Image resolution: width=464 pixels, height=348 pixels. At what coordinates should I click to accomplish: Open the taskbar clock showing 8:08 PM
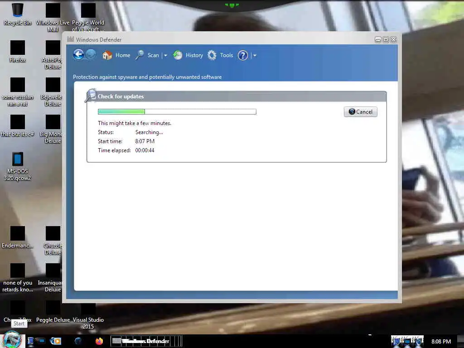441,342
